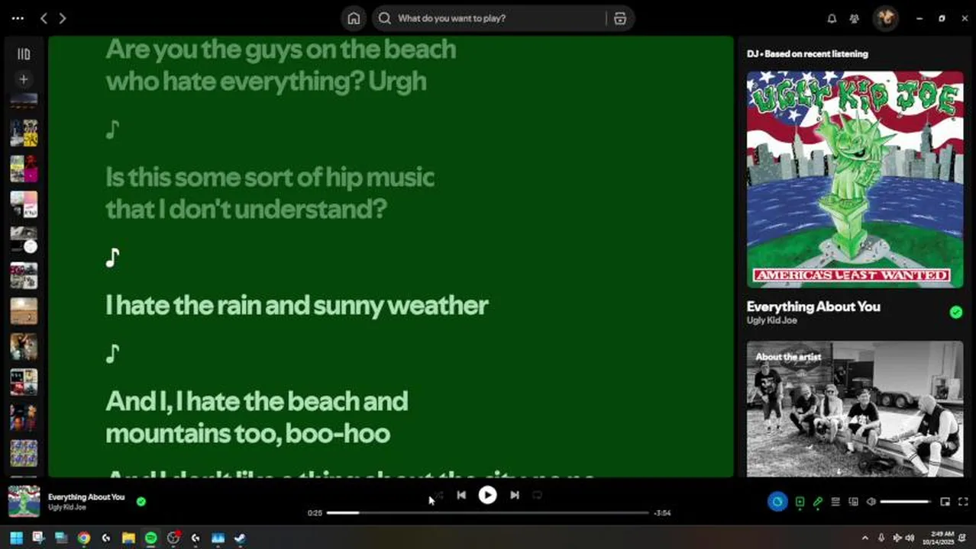Click the green saved checkmark in player bar
976x549 pixels.
141,501
